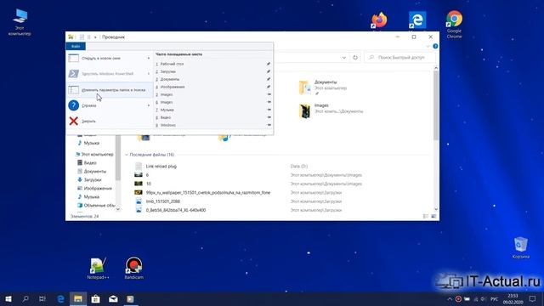
Task: Unpin Изображения in frequent places list
Action: pyautogui.click(x=269, y=87)
